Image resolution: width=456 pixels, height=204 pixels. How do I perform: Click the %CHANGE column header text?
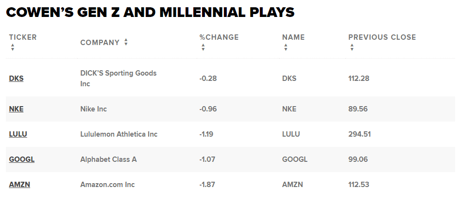[219, 37]
